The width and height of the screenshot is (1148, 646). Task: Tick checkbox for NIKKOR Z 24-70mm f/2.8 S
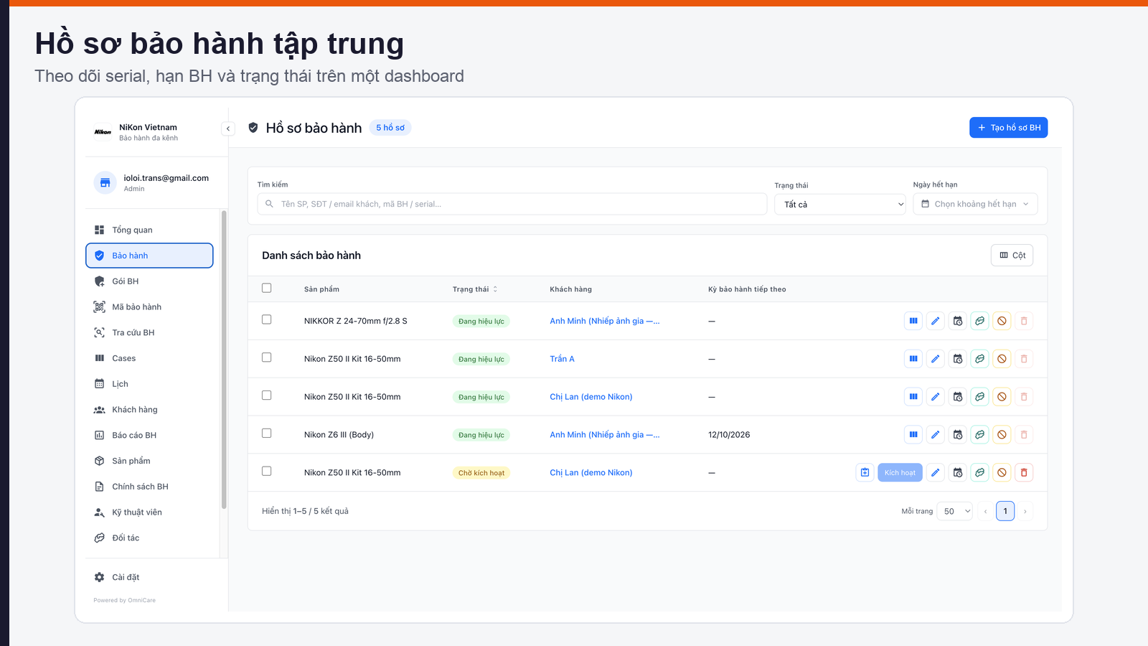(x=266, y=319)
